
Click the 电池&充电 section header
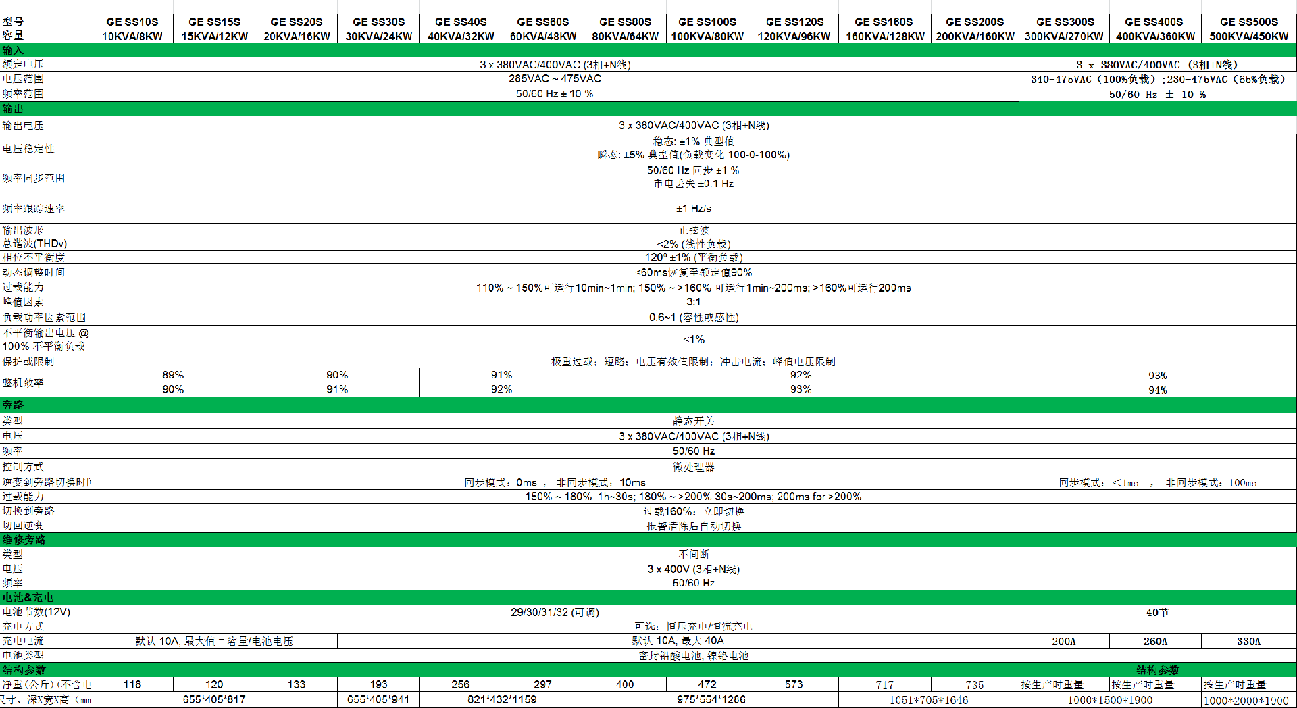(x=648, y=597)
